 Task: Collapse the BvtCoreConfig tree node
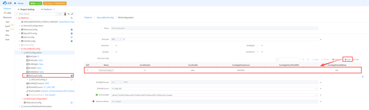pos(25,76)
